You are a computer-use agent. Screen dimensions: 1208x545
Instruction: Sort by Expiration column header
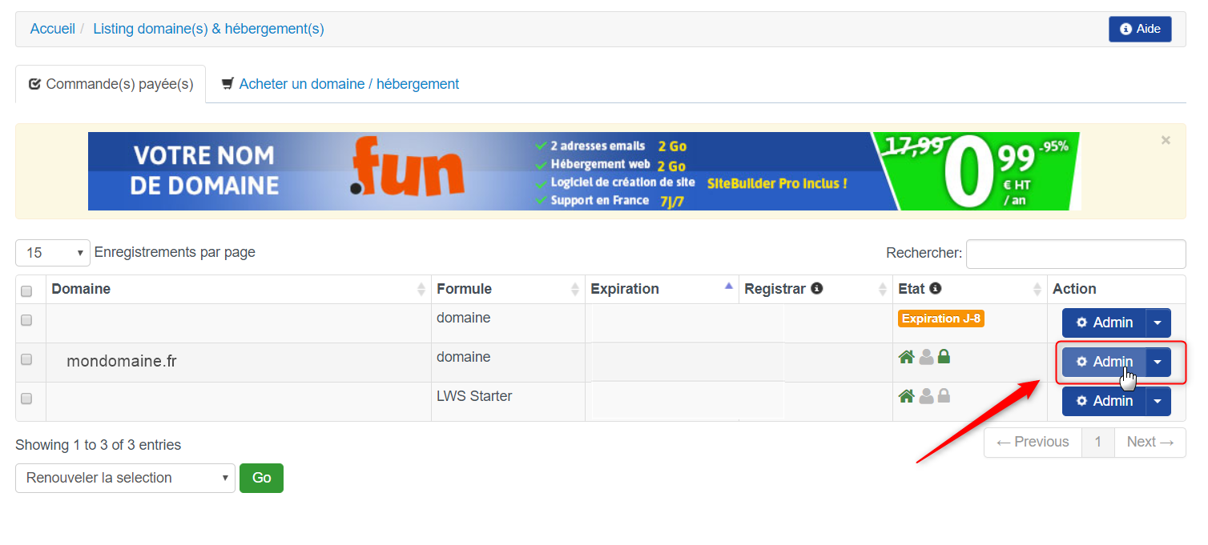point(662,289)
